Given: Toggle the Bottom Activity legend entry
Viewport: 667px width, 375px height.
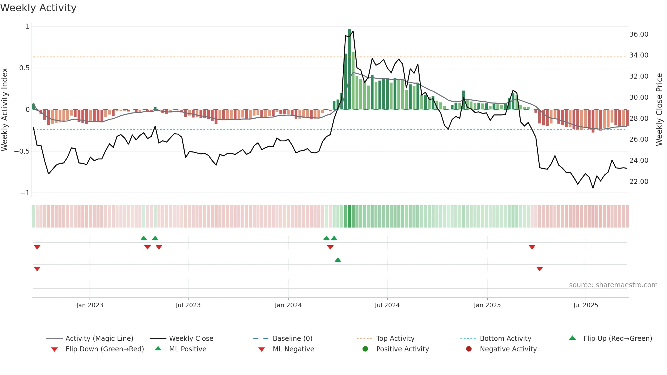Looking at the screenshot, I should [x=496, y=338].
